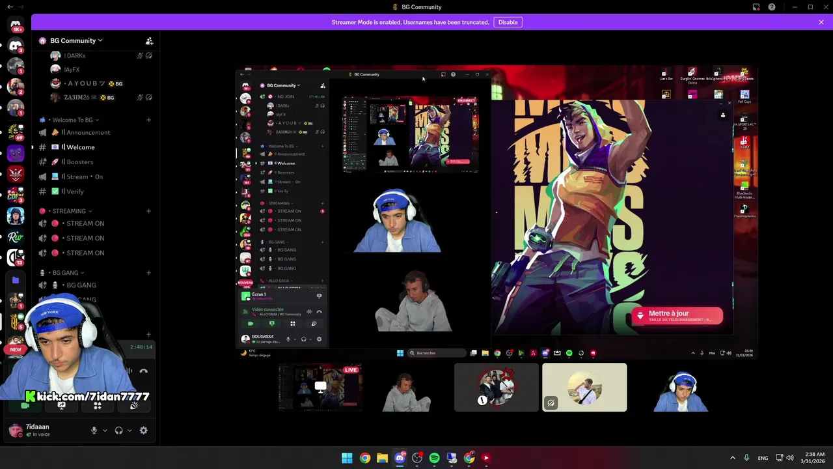Open the BG Community server menu
833x469 pixels.
76,40
